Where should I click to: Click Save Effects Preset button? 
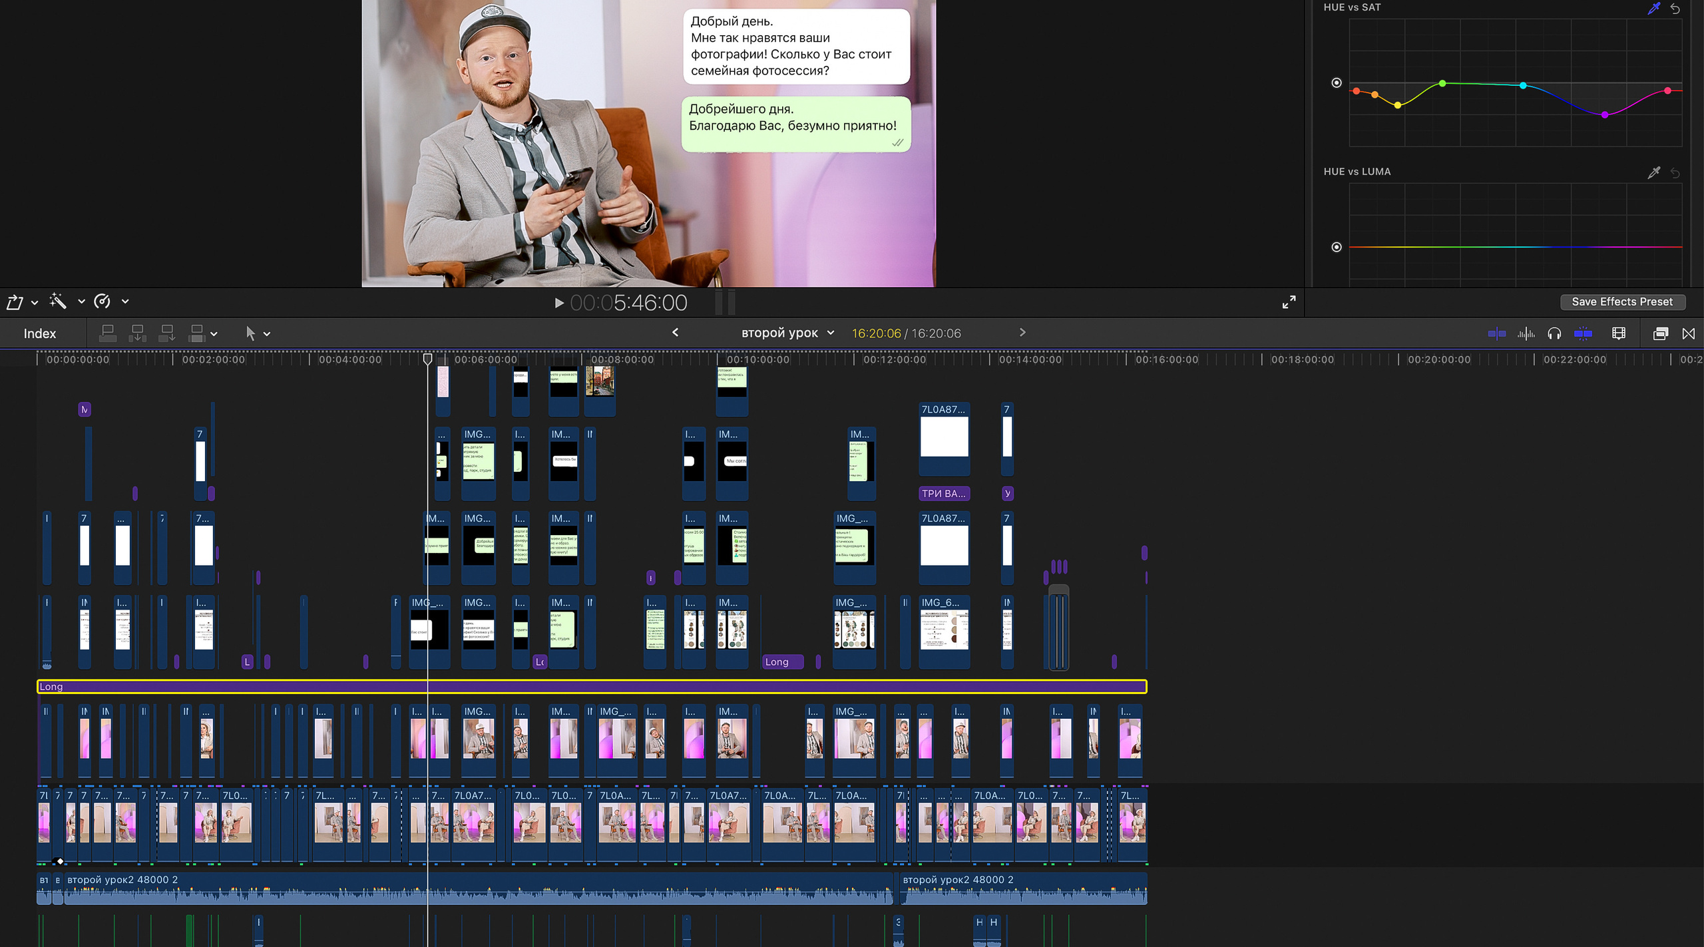1622,301
